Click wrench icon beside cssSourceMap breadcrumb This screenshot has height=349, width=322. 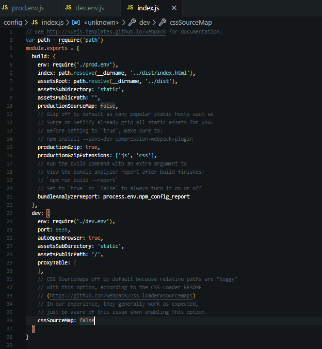point(163,22)
